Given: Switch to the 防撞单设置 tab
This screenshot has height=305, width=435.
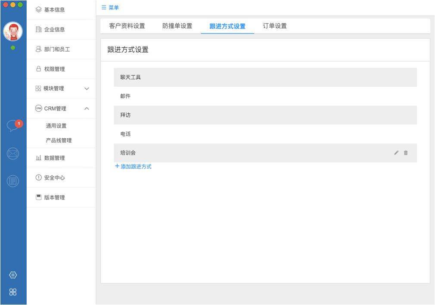Looking at the screenshot, I should point(177,26).
